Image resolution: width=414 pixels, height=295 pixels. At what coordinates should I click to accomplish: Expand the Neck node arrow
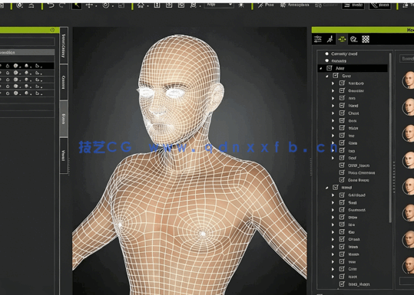(333, 277)
